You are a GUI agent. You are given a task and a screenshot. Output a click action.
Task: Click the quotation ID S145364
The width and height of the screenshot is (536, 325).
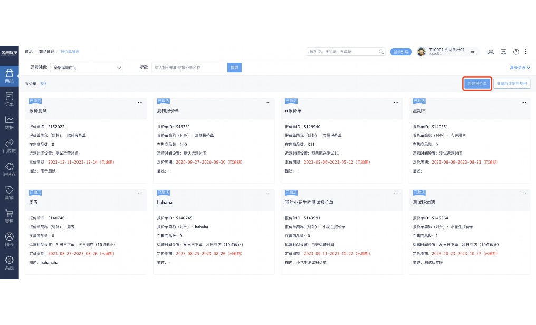coord(440,218)
